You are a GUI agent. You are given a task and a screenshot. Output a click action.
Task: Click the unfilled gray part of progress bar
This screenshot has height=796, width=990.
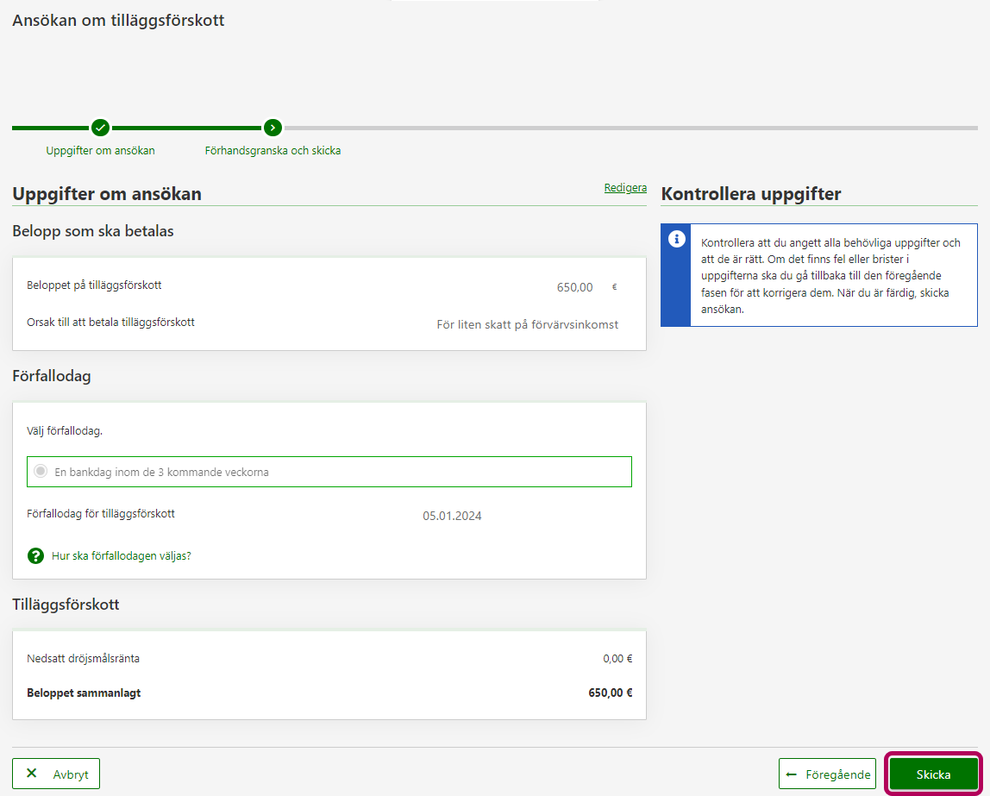(x=630, y=128)
